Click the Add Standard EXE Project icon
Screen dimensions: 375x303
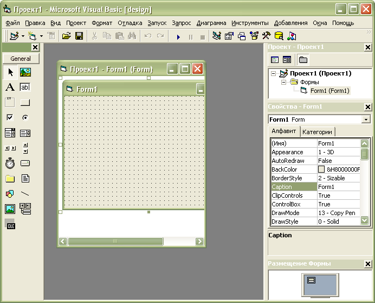coord(14,36)
